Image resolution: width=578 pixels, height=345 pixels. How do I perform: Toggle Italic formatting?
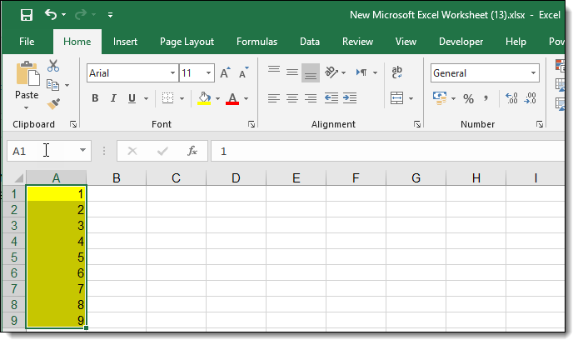point(112,98)
